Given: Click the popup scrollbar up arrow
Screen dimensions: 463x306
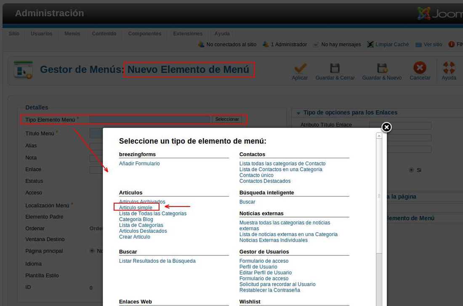Looking at the screenshot, I should (379, 136).
